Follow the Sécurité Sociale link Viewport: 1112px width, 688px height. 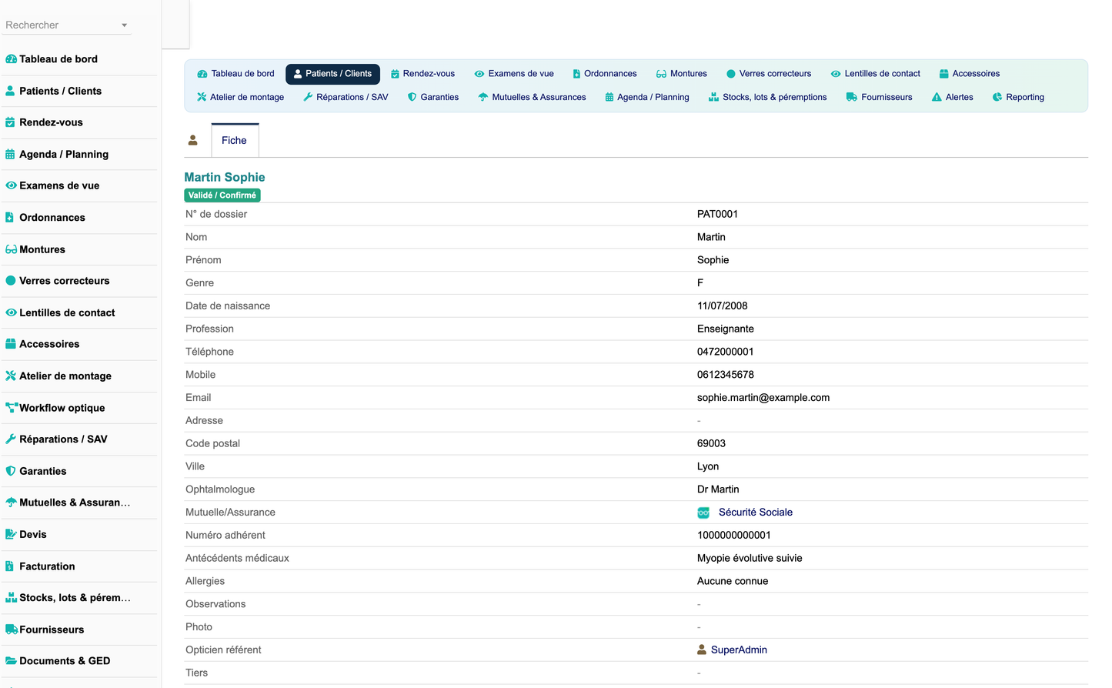[756, 513]
